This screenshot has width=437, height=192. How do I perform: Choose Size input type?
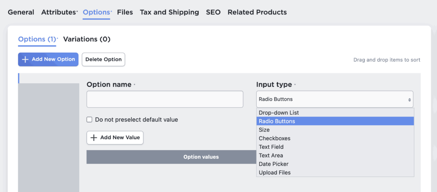click(x=335, y=130)
